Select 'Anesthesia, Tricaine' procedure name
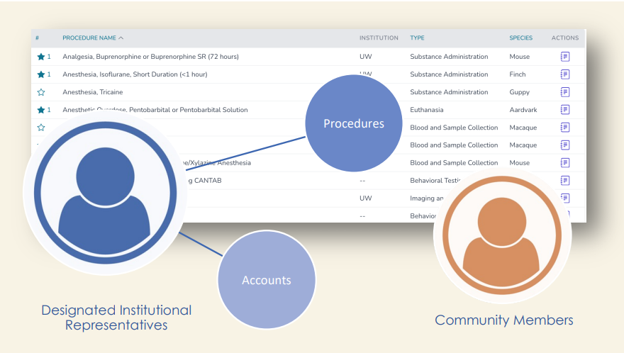The width and height of the screenshot is (624, 353). point(92,92)
